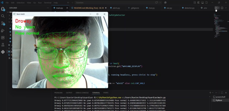
Task: Maximize the face mesh window
Action: point(97,14)
